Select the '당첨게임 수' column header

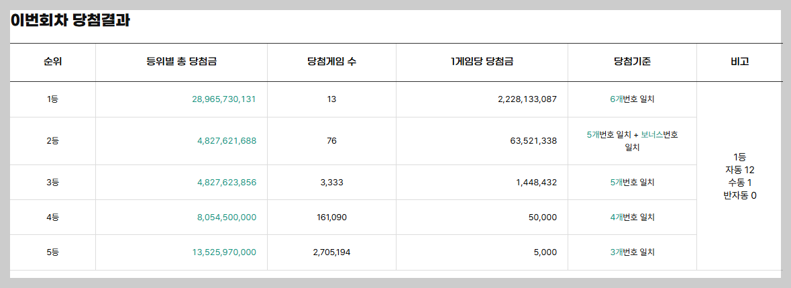coord(331,62)
